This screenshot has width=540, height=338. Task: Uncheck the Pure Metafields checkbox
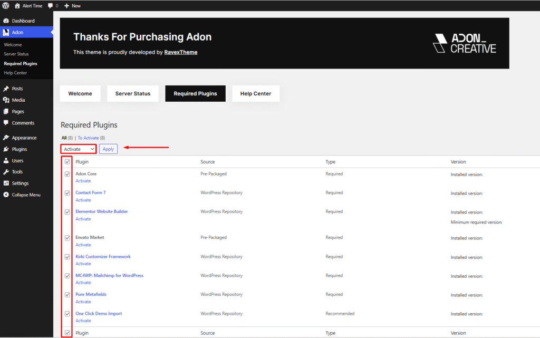point(67,295)
